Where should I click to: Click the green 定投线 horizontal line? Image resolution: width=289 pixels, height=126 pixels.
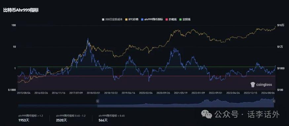(x=146, y=67)
